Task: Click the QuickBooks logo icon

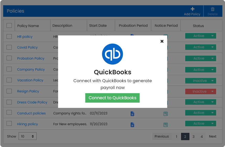Action: click(x=112, y=54)
